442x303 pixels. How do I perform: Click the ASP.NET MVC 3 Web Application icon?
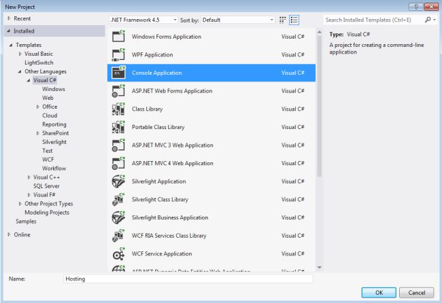pos(118,145)
